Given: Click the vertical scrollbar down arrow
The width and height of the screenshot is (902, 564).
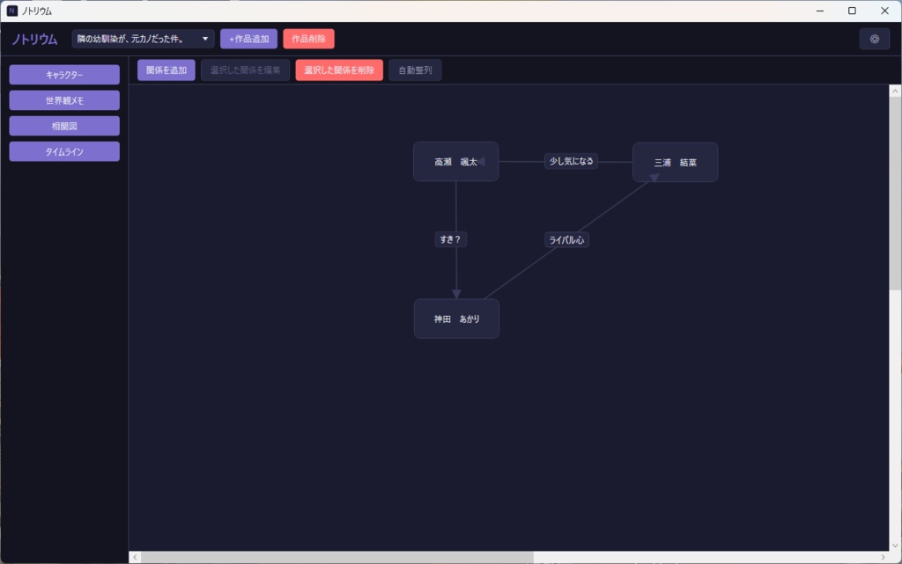Looking at the screenshot, I should pos(895,546).
